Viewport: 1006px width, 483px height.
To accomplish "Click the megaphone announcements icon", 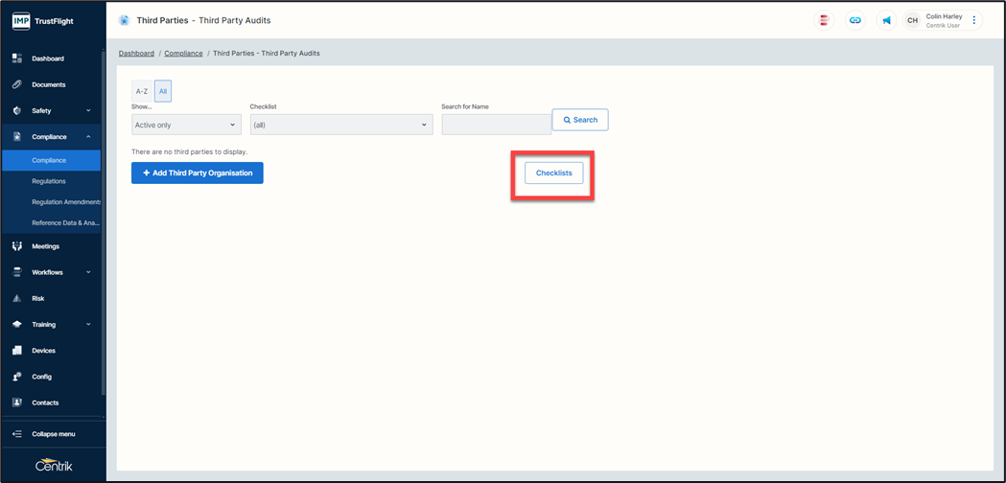I will pyautogui.click(x=887, y=20).
